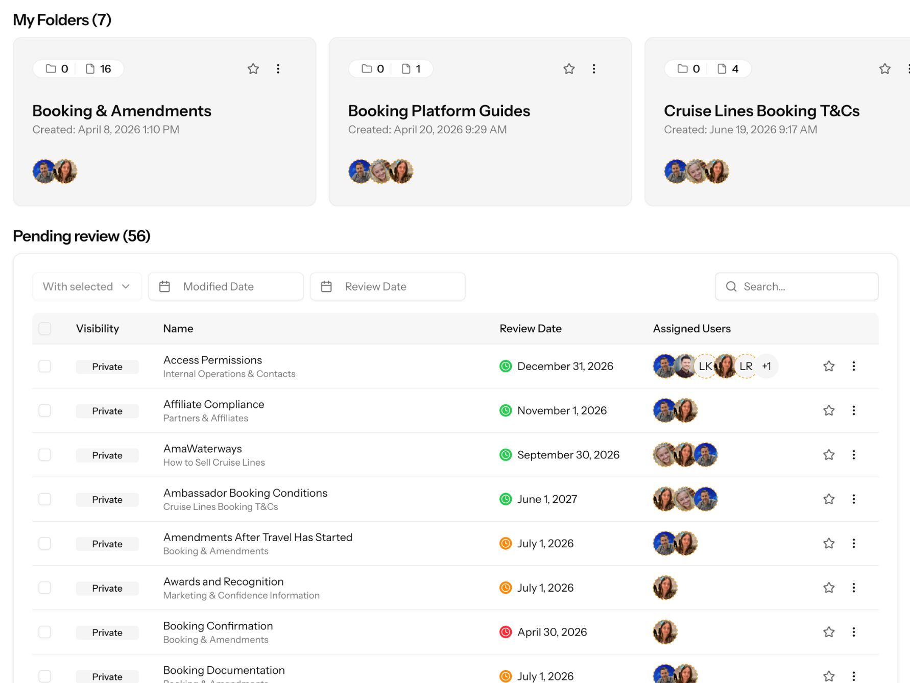
Task: Click the LK user avatar on Access Permissions
Action: [x=705, y=366]
